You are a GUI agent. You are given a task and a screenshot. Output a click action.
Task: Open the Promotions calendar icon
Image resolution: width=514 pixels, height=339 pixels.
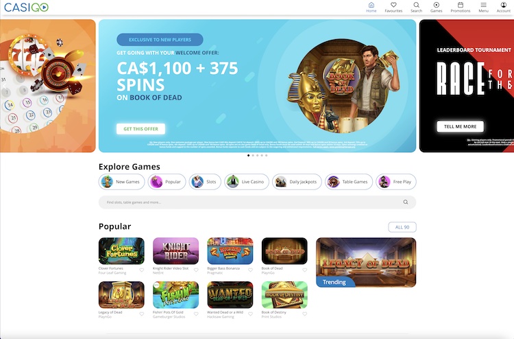pos(461,5)
